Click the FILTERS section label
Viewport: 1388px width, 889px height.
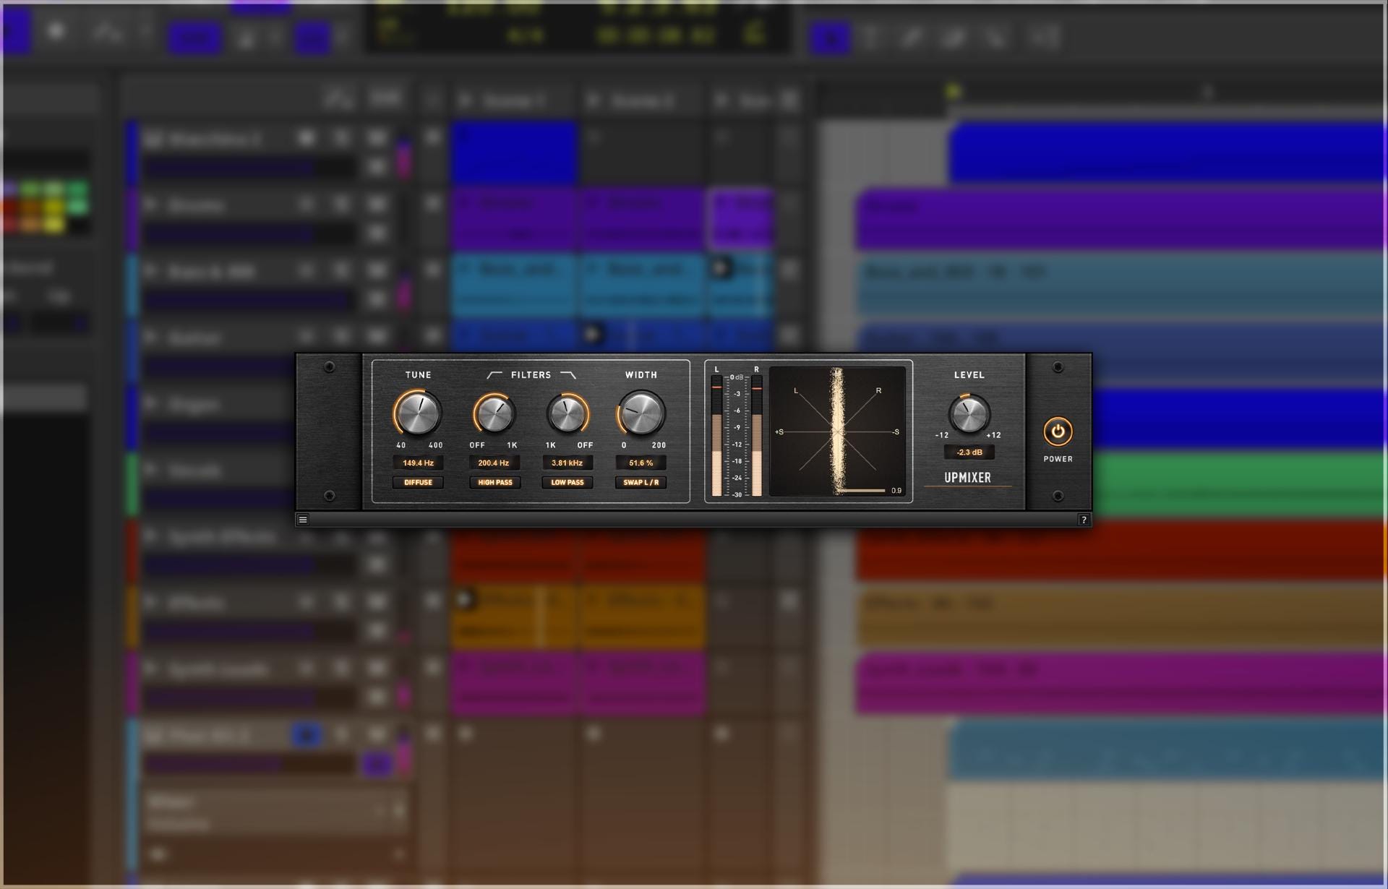[x=531, y=374]
